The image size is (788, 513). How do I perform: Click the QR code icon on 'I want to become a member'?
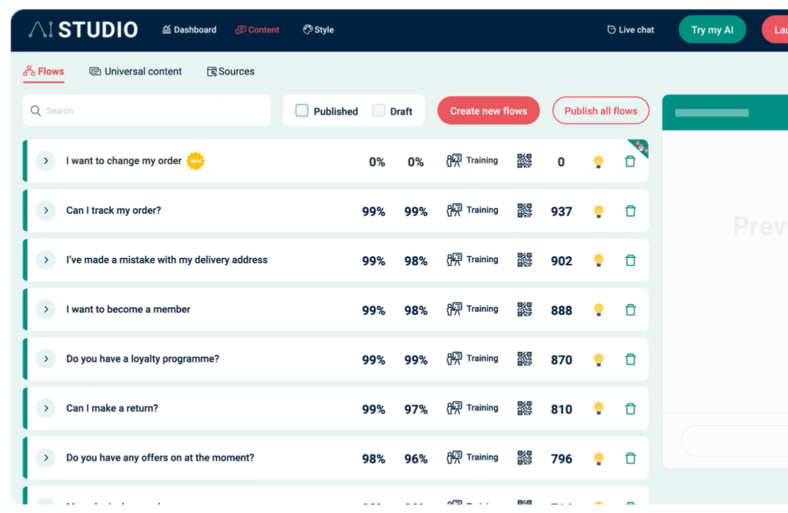tap(524, 309)
